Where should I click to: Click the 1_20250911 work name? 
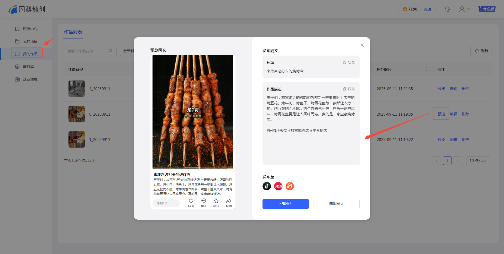click(x=100, y=140)
